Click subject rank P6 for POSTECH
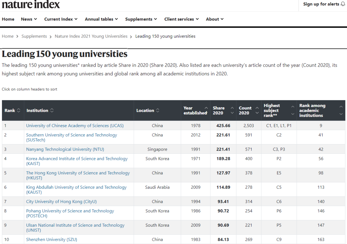The width and height of the screenshot is (347, 244). pyautogui.click(x=279, y=211)
